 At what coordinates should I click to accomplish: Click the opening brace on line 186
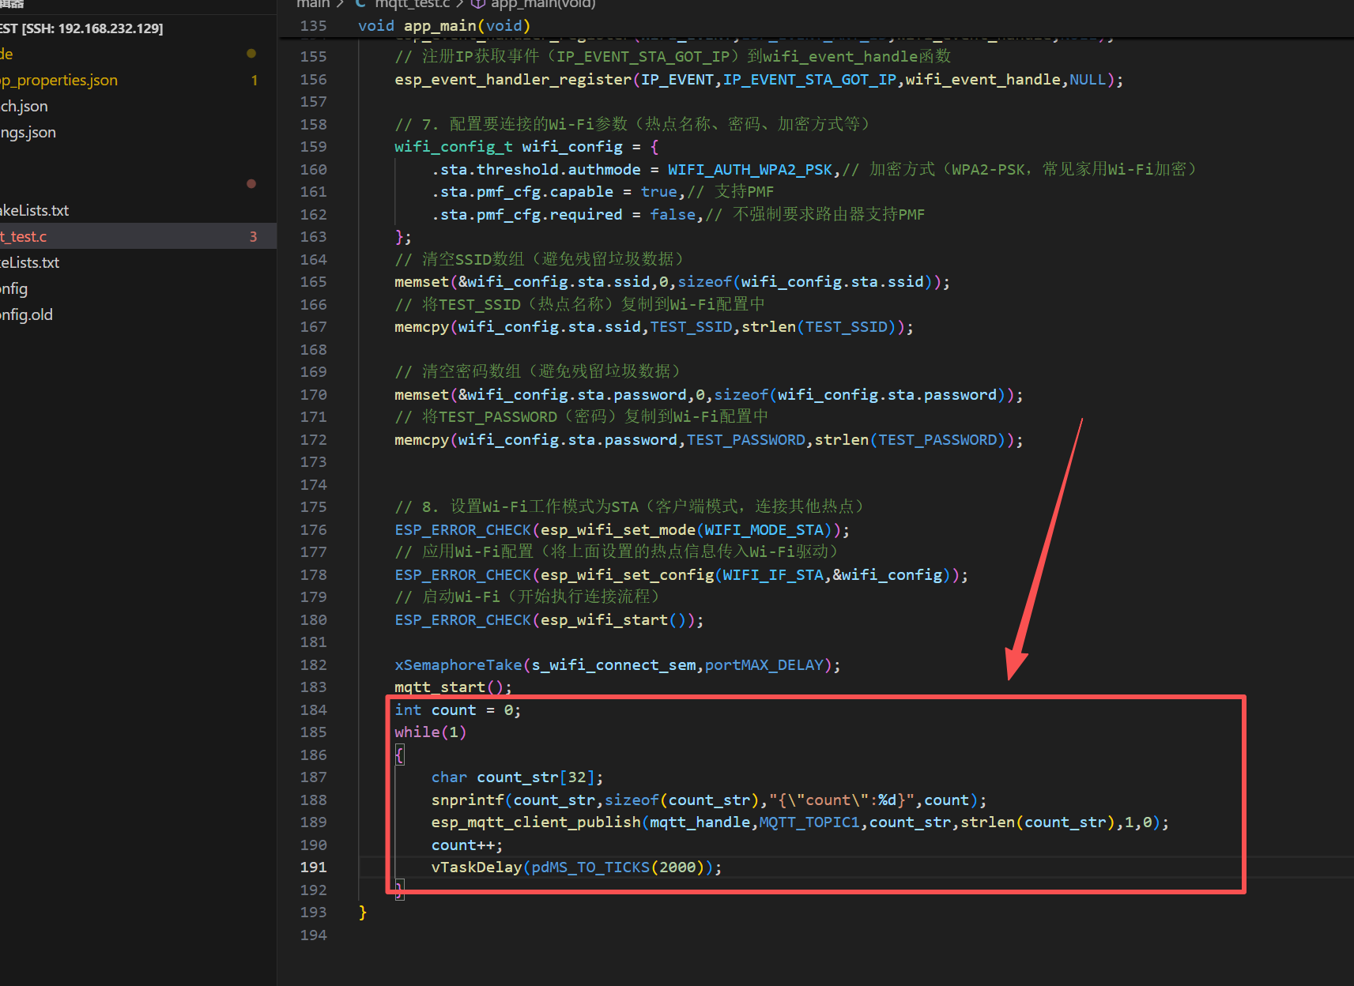click(399, 755)
